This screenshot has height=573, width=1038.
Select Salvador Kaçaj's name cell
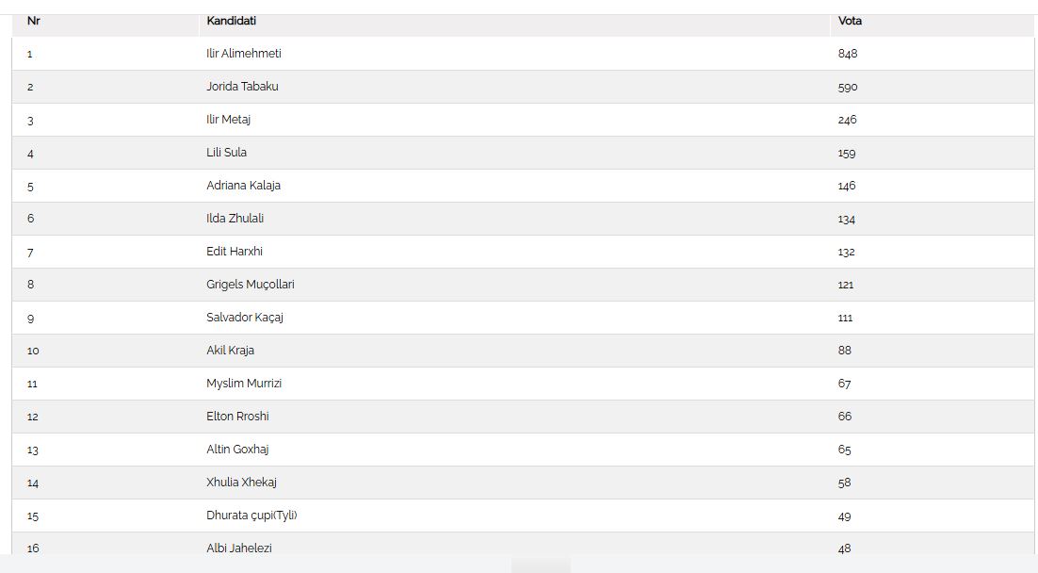coord(245,318)
